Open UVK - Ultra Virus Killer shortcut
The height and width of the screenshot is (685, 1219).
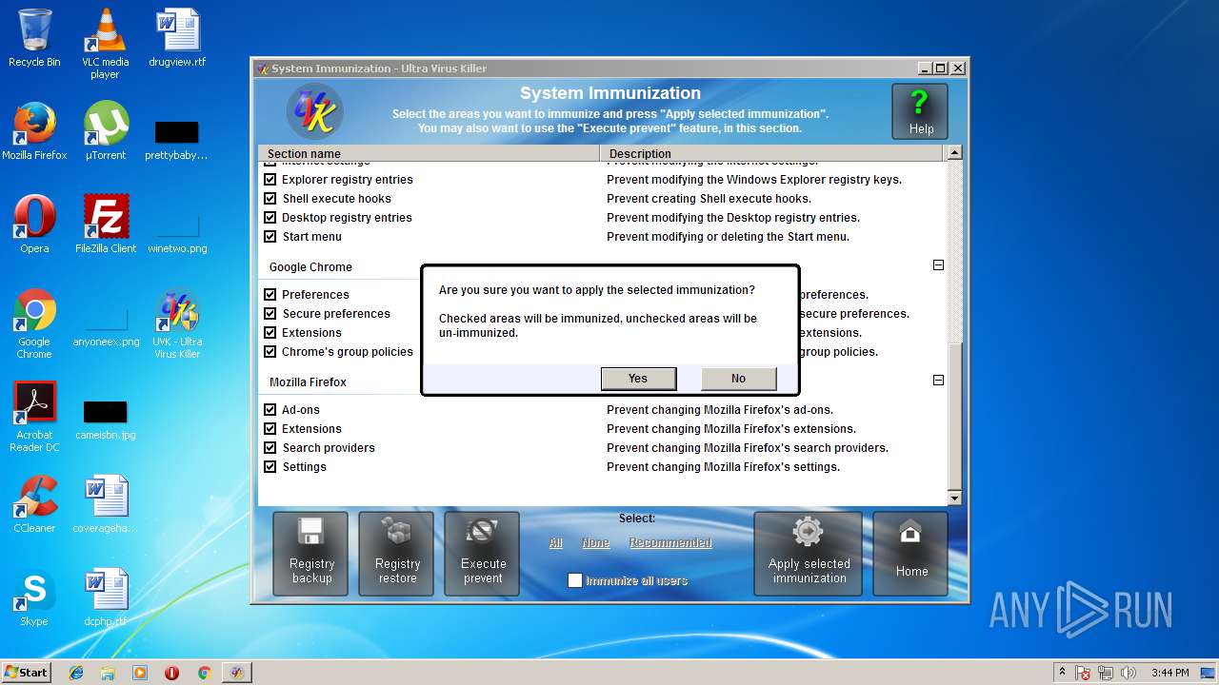(x=177, y=323)
